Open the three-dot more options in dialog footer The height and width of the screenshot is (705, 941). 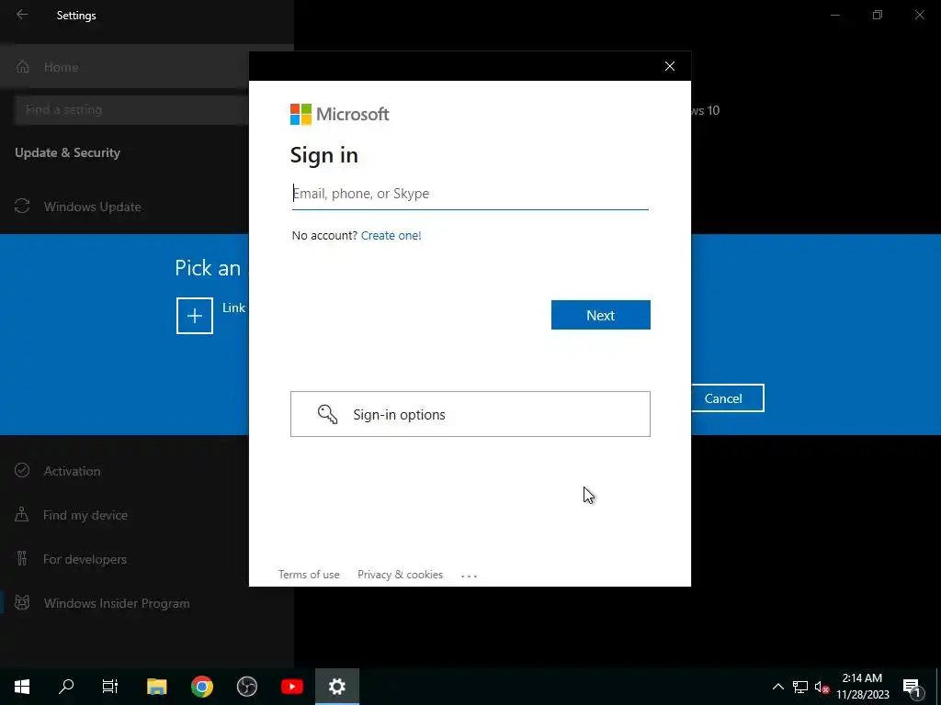pyautogui.click(x=469, y=576)
